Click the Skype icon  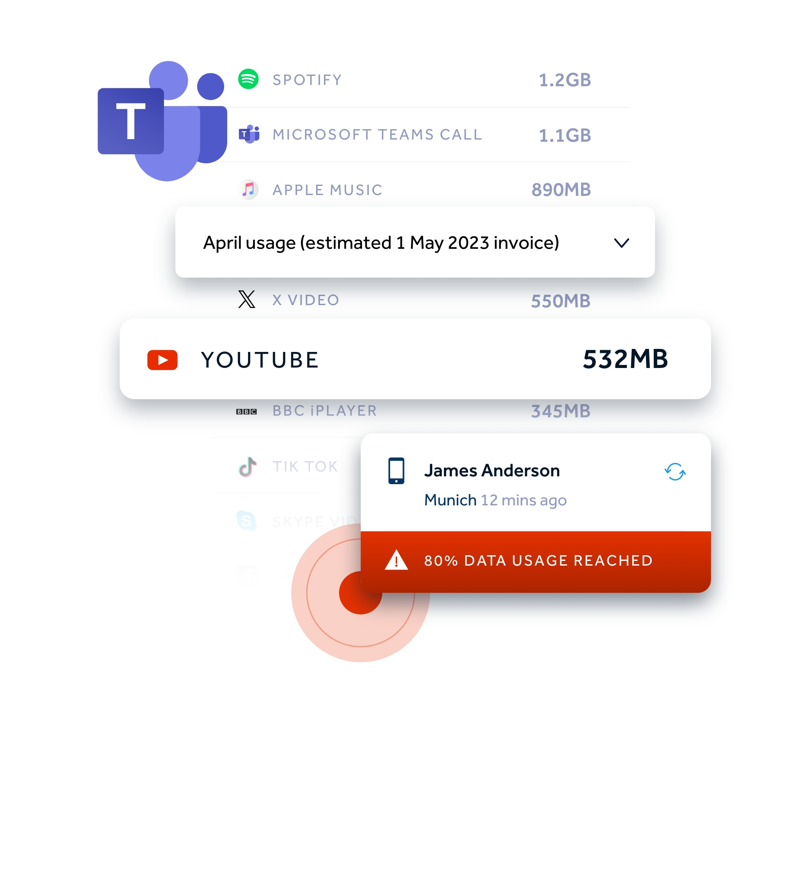point(246,521)
